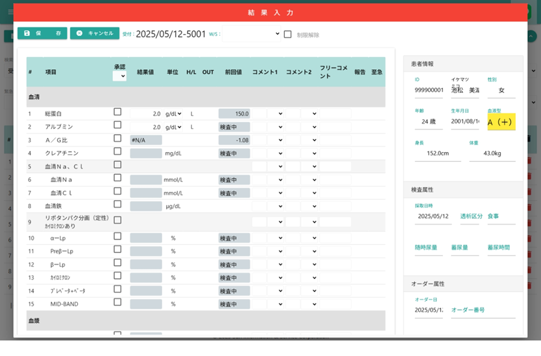541x356 pixels.
Task: Open the g/dL unit dropdown for 総蛋白
Action: [173, 114]
